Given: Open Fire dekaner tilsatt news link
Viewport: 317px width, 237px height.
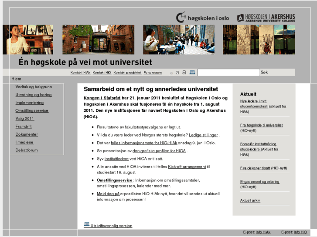Looking at the screenshot, I should click(255, 168).
